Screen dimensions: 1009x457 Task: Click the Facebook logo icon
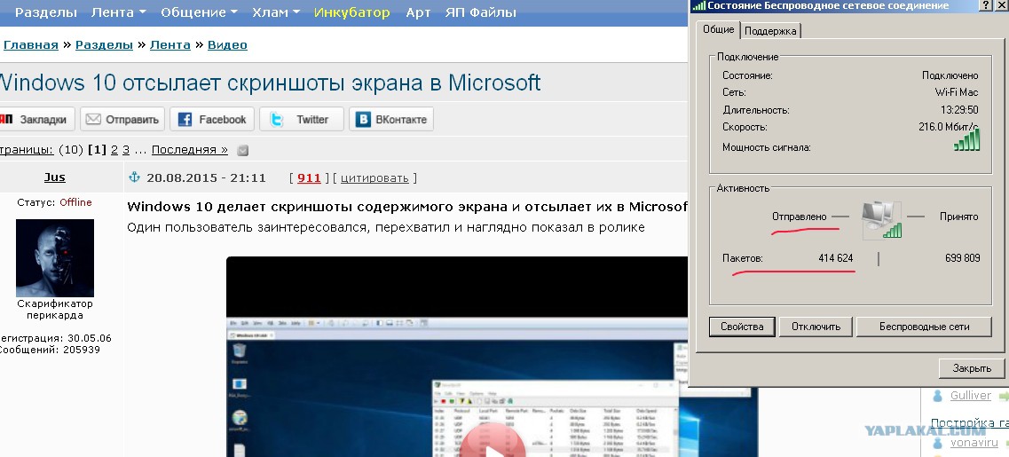[x=185, y=119]
